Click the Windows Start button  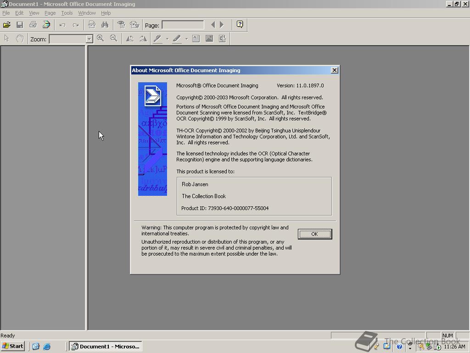click(12, 346)
